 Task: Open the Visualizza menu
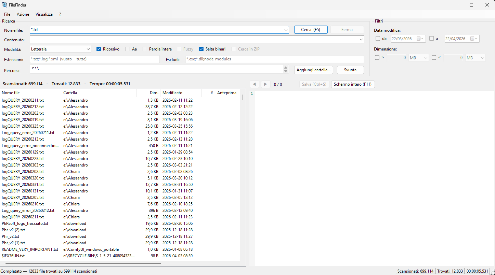44,14
